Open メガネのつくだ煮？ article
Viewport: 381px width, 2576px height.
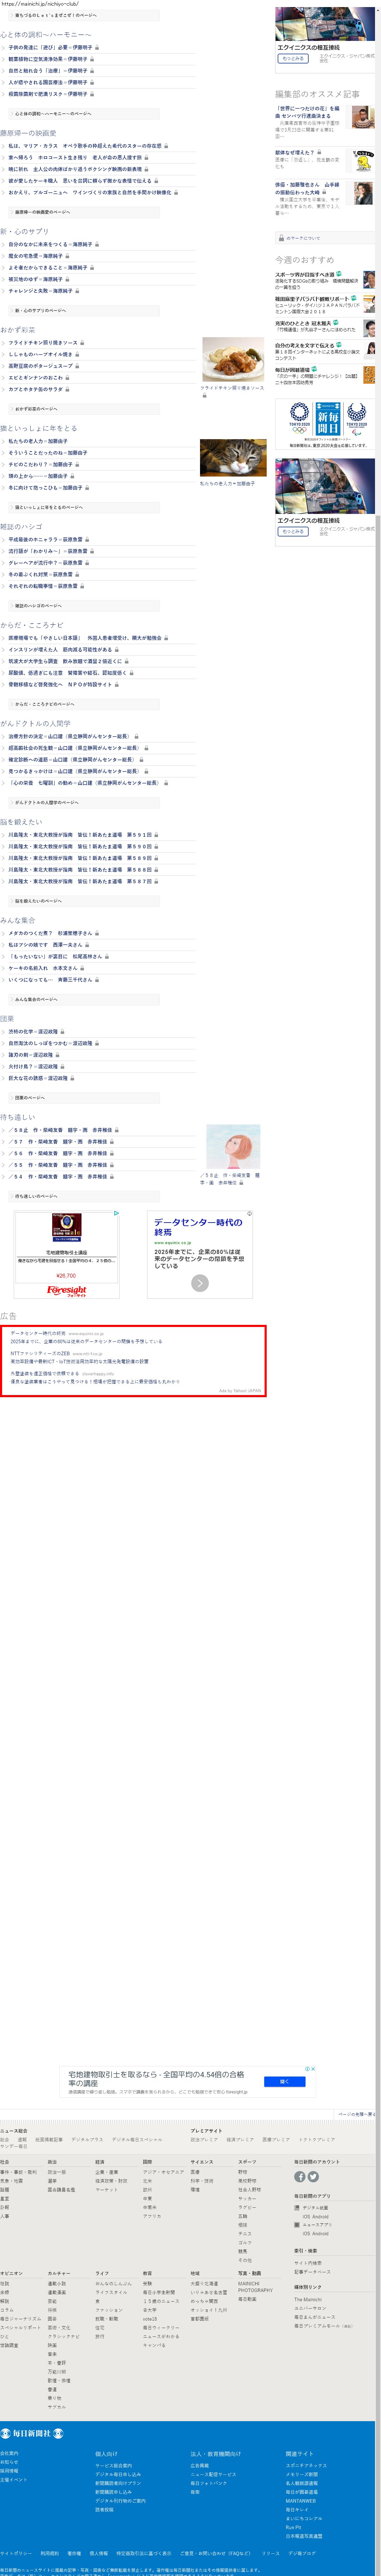tap(50, 933)
